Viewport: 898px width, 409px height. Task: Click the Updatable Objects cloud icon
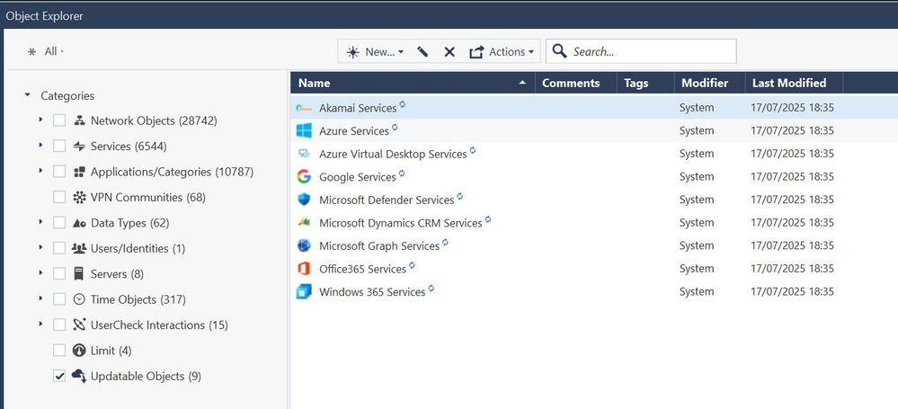pos(79,376)
